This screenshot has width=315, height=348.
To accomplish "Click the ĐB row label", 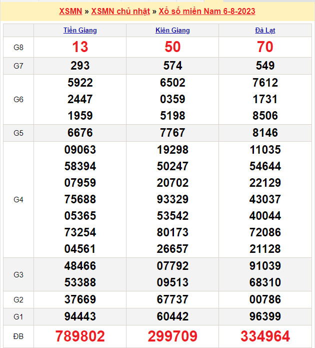I will click(18, 336).
